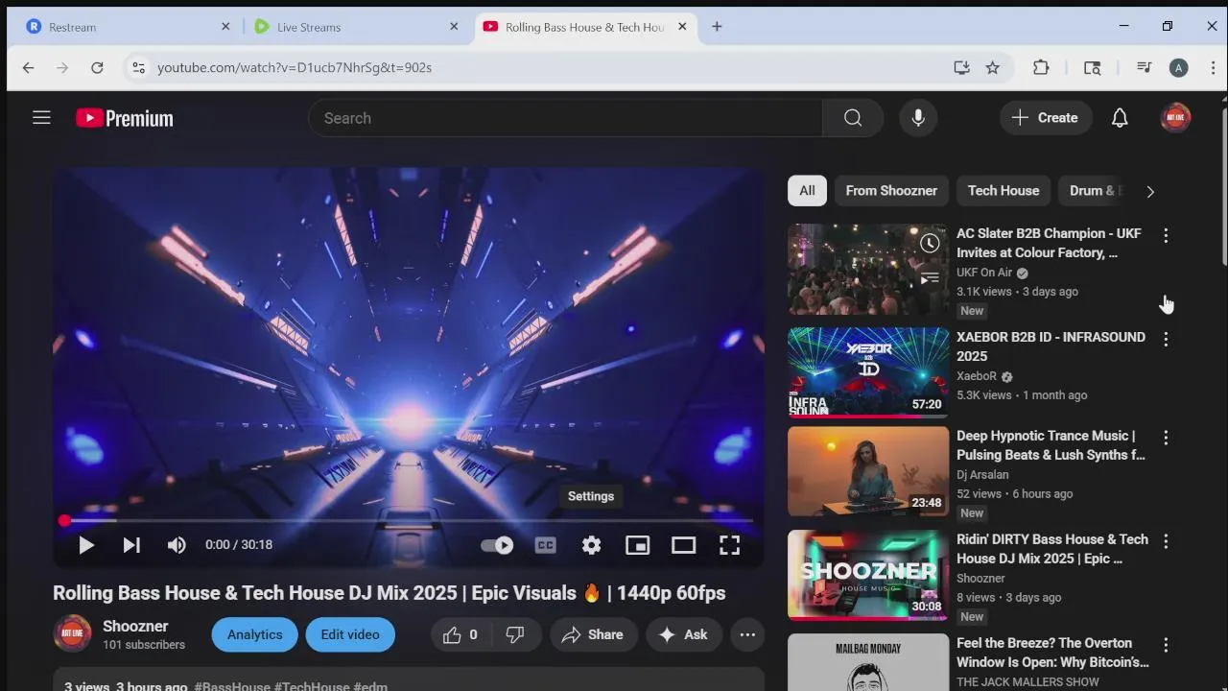This screenshot has height=691, width=1228.
Task: Open the AC Slater B2B Champion title
Action: (x=1049, y=243)
